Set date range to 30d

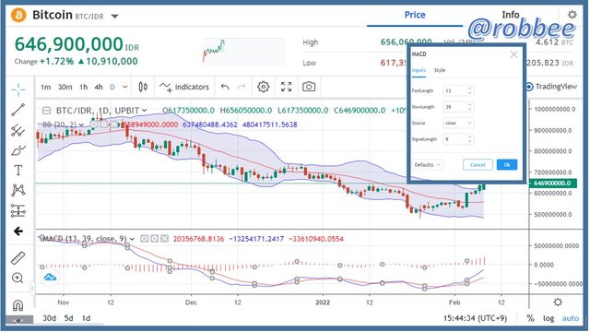tap(49, 318)
